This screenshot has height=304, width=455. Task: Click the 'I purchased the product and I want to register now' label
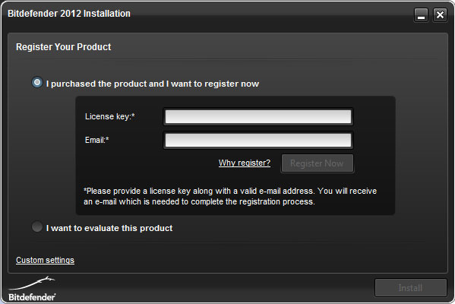tap(153, 84)
